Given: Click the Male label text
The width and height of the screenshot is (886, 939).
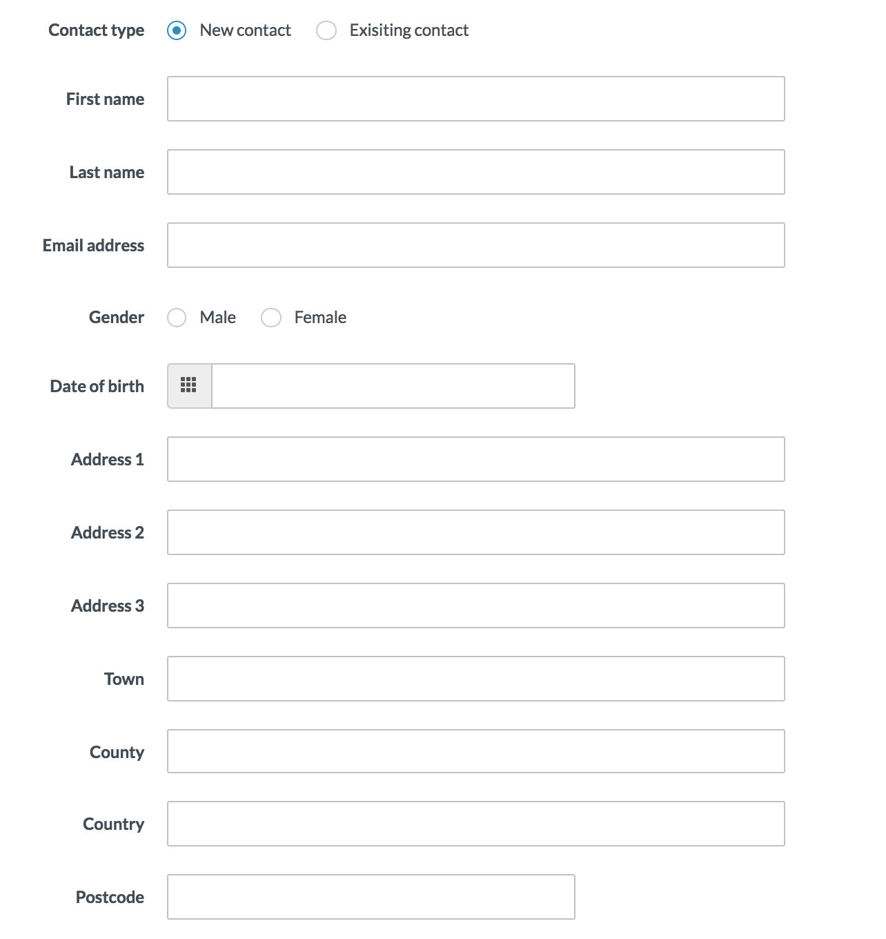Looking at the screenshot, I should point(217,318).
